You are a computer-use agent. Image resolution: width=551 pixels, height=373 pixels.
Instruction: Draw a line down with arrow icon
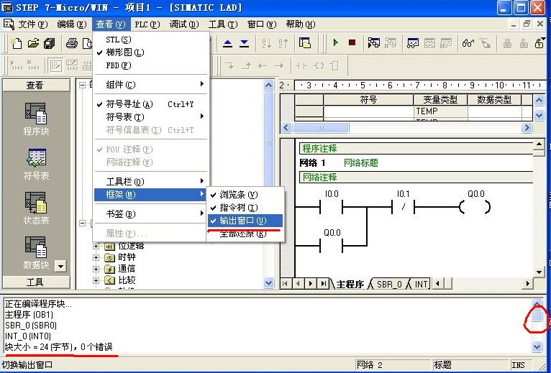pos(229,65)
